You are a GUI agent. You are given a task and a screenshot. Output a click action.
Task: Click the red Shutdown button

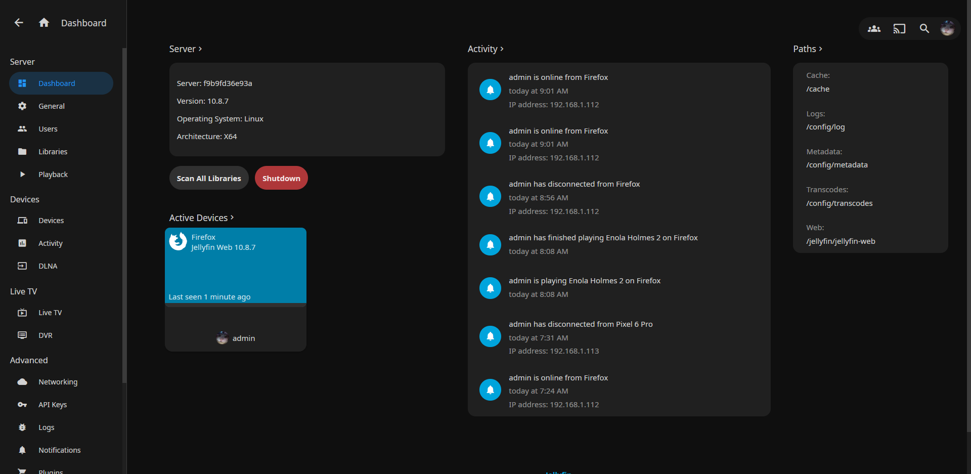281,178
